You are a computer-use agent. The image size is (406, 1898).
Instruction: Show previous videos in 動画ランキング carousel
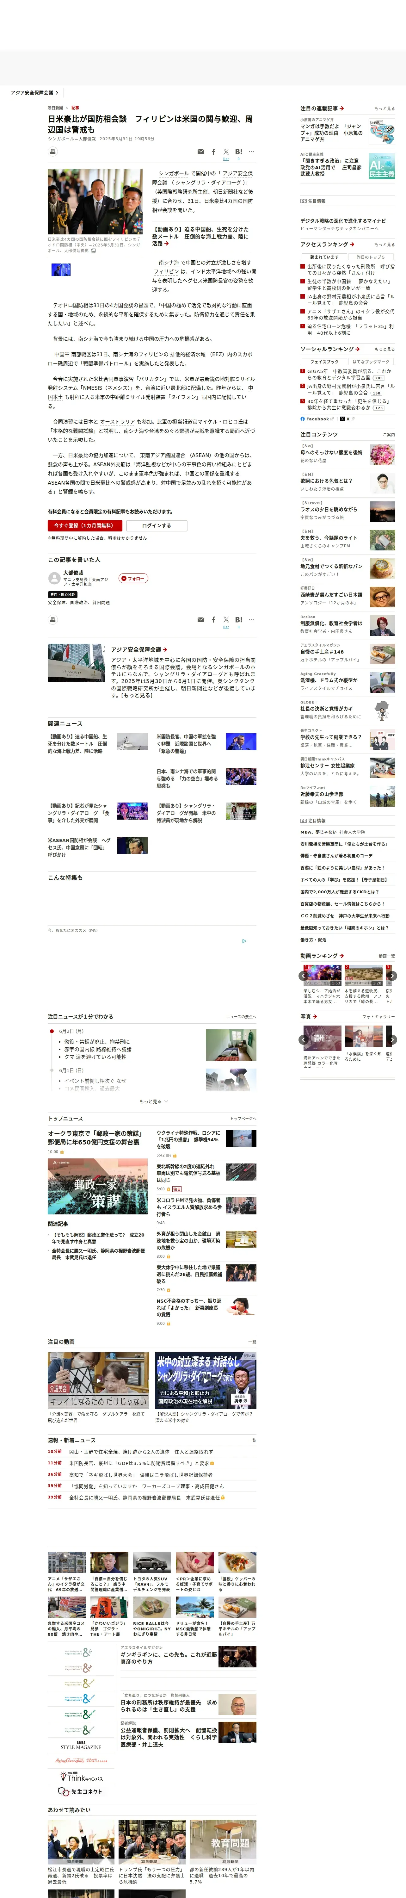tap(304, 976)
